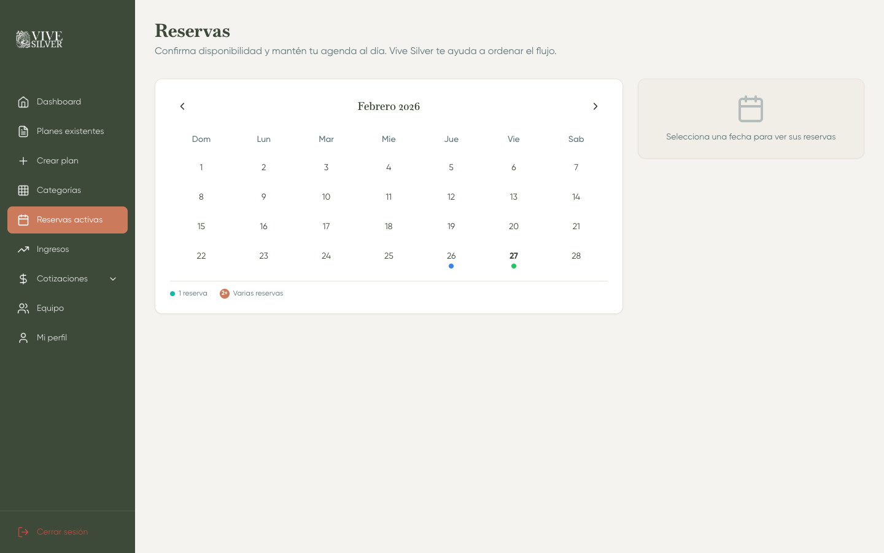Open Equipo via the people icon

click(x=23, y=308)
